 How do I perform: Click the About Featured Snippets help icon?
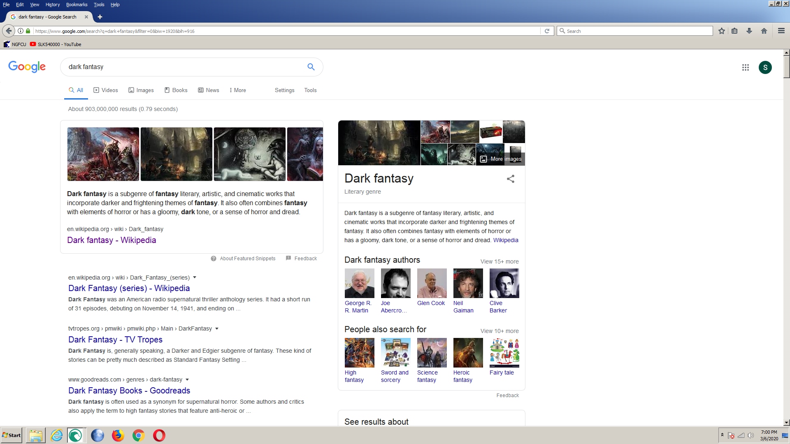pyautogui.click(x=214, y=259)
